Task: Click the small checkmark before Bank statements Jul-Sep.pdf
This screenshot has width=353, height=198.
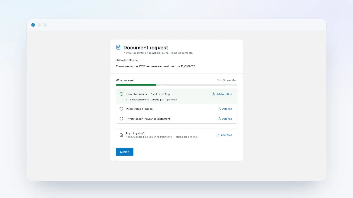Action: click(127, 99)
